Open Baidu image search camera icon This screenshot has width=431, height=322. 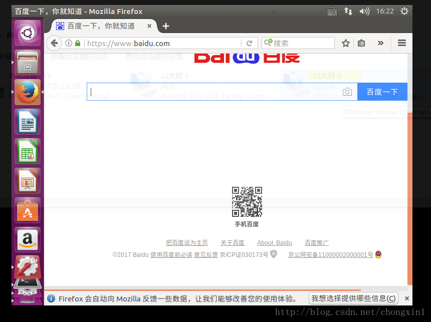coord(347,92)
